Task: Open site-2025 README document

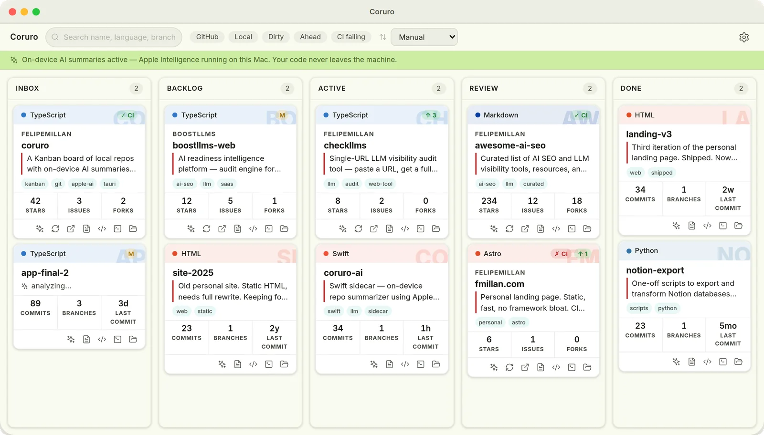Action: point(237,364)
